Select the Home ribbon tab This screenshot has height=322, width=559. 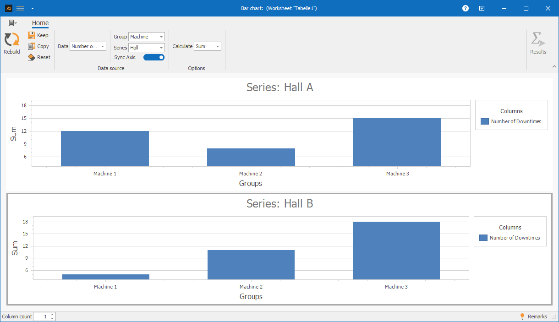click(x=40, y=23)
